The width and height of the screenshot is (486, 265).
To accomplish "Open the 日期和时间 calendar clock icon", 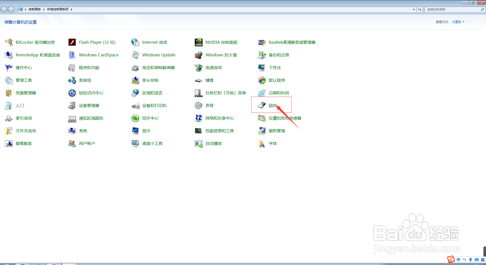I will 262,93.
